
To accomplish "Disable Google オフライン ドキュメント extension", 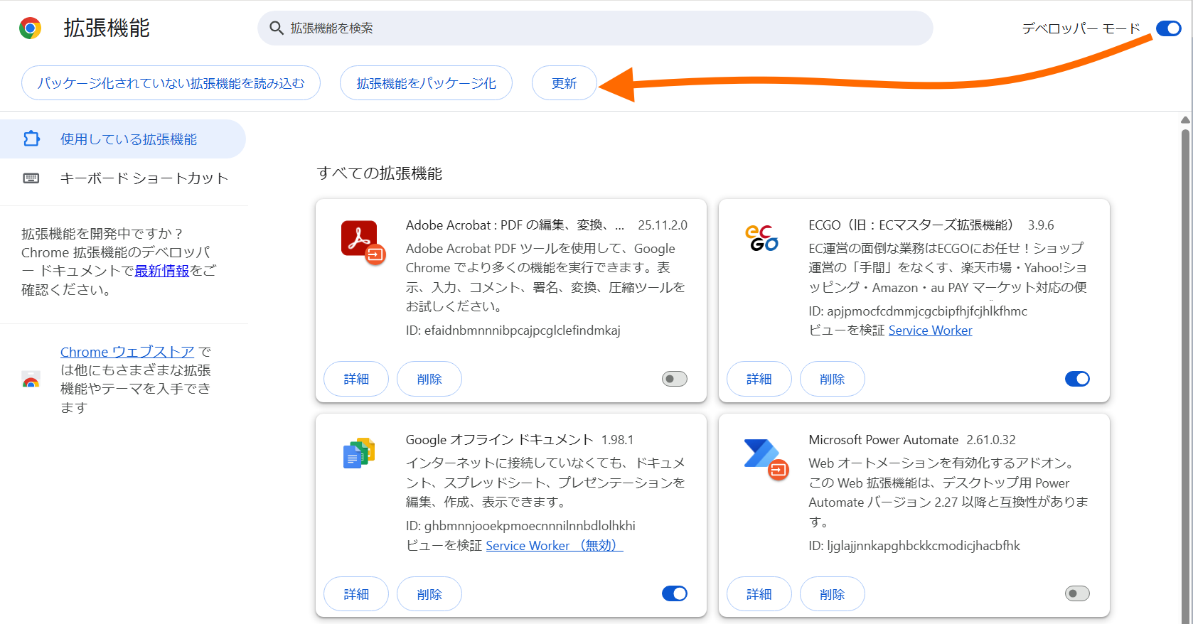I will pyautogui.click(x=674, y=593).
